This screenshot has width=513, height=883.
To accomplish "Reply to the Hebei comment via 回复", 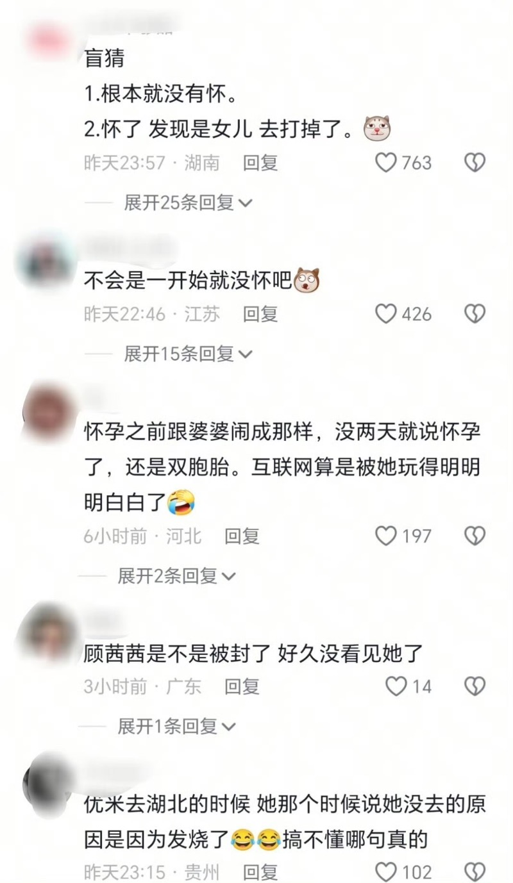I will point(242,536).
